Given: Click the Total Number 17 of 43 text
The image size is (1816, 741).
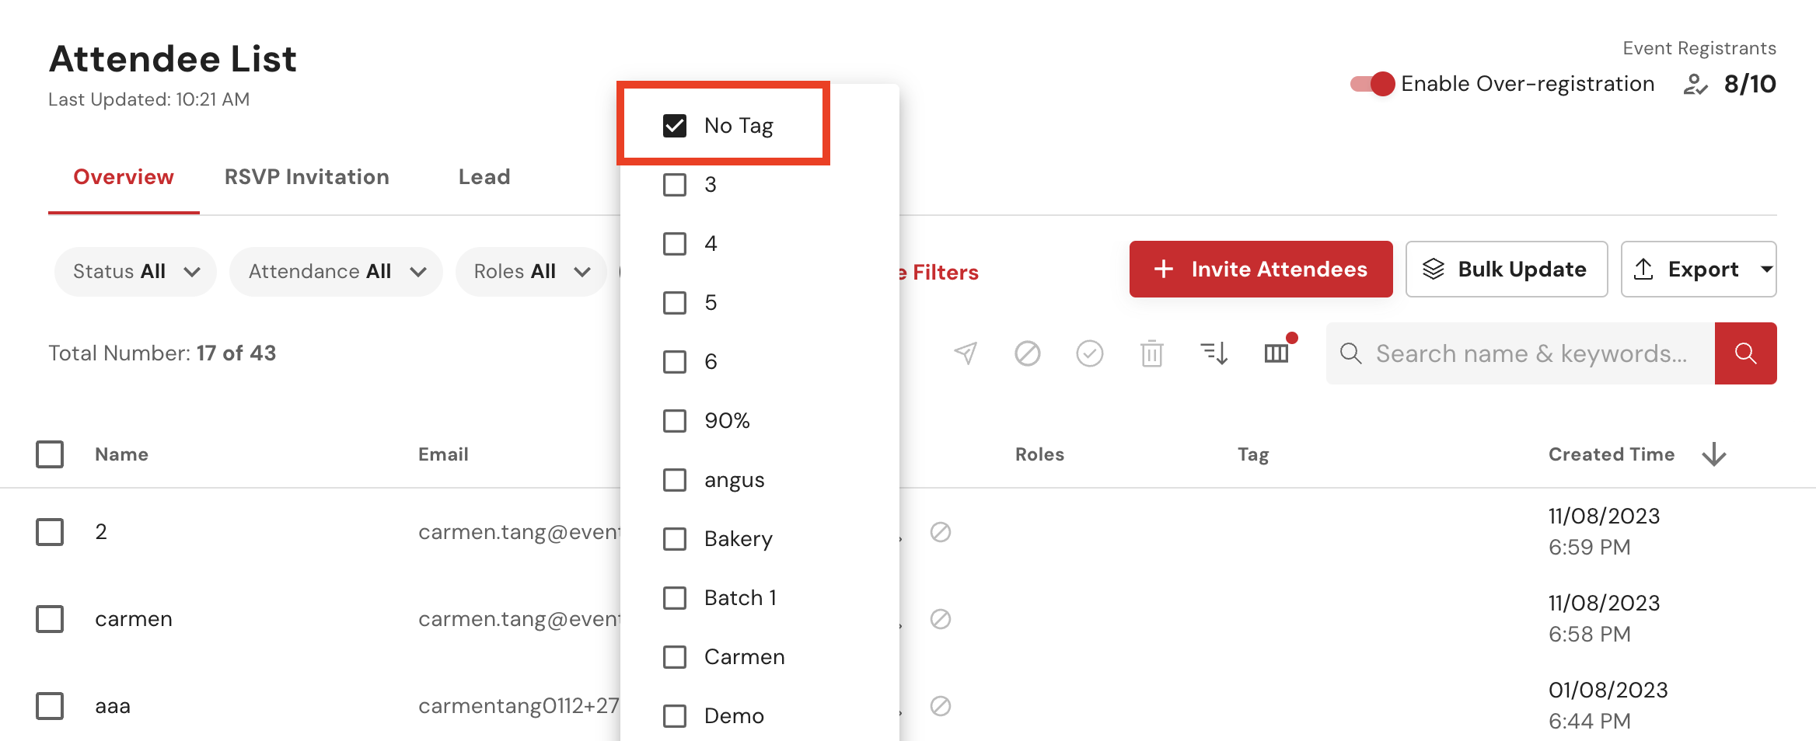Looking at the screenshot, I should (x=162, y=353).
